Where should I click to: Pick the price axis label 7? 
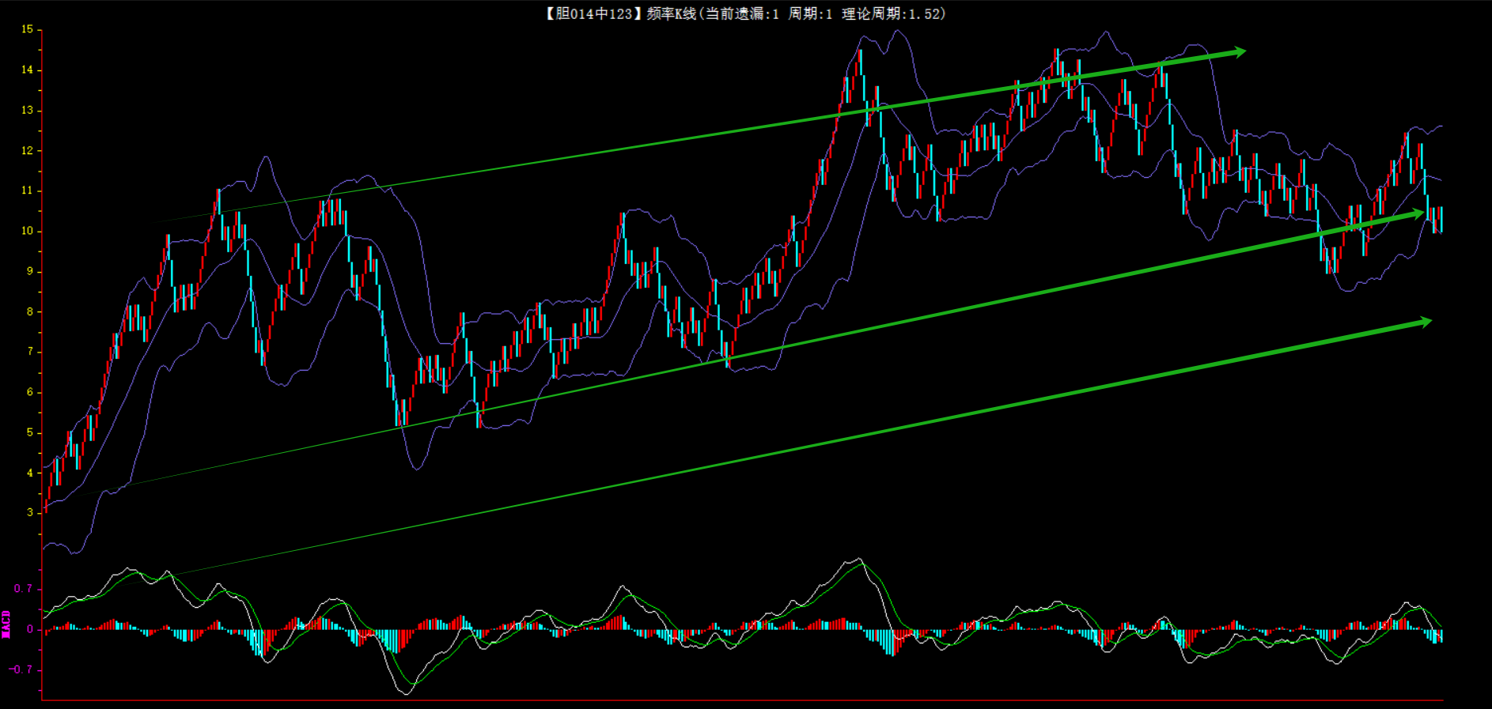click(30, 351)
